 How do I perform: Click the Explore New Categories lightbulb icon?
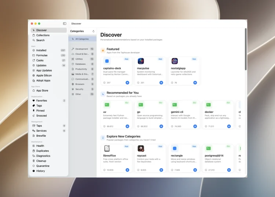pyautogui.click(x=103, y=138)
